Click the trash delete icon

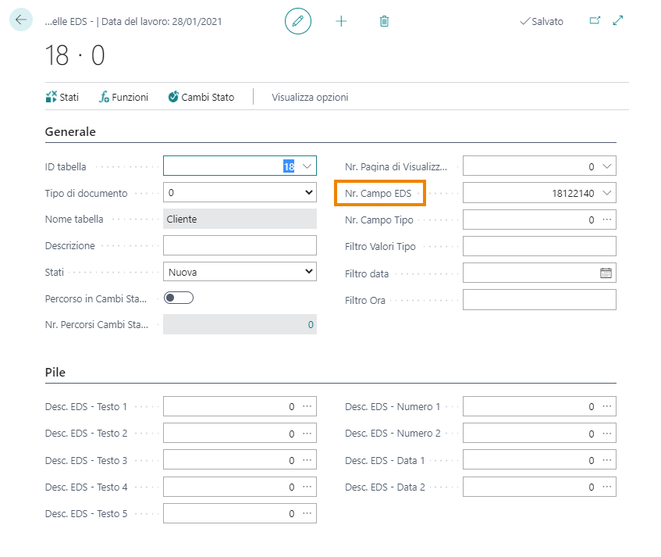tap(384, 21)
